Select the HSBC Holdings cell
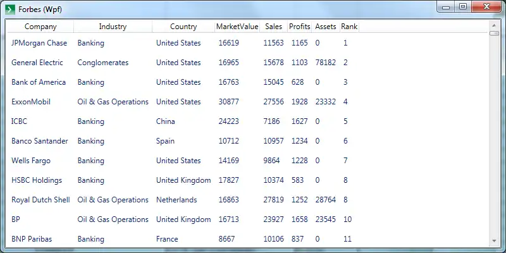506x253 pixels. coord(37,180)
